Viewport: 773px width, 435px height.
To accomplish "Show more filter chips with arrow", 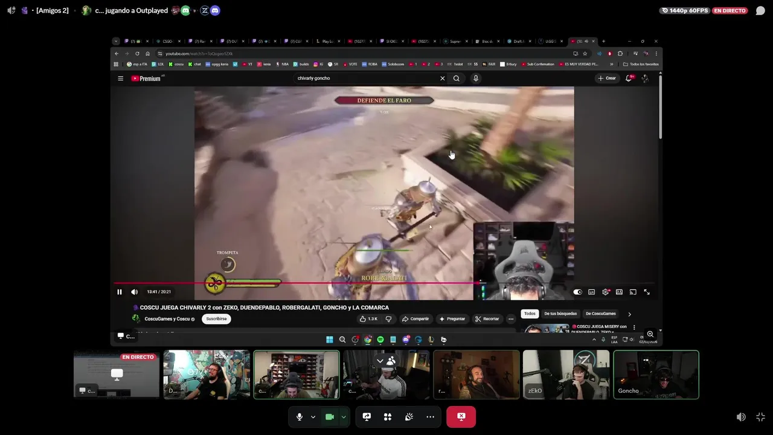I will (x=629, y=314).
